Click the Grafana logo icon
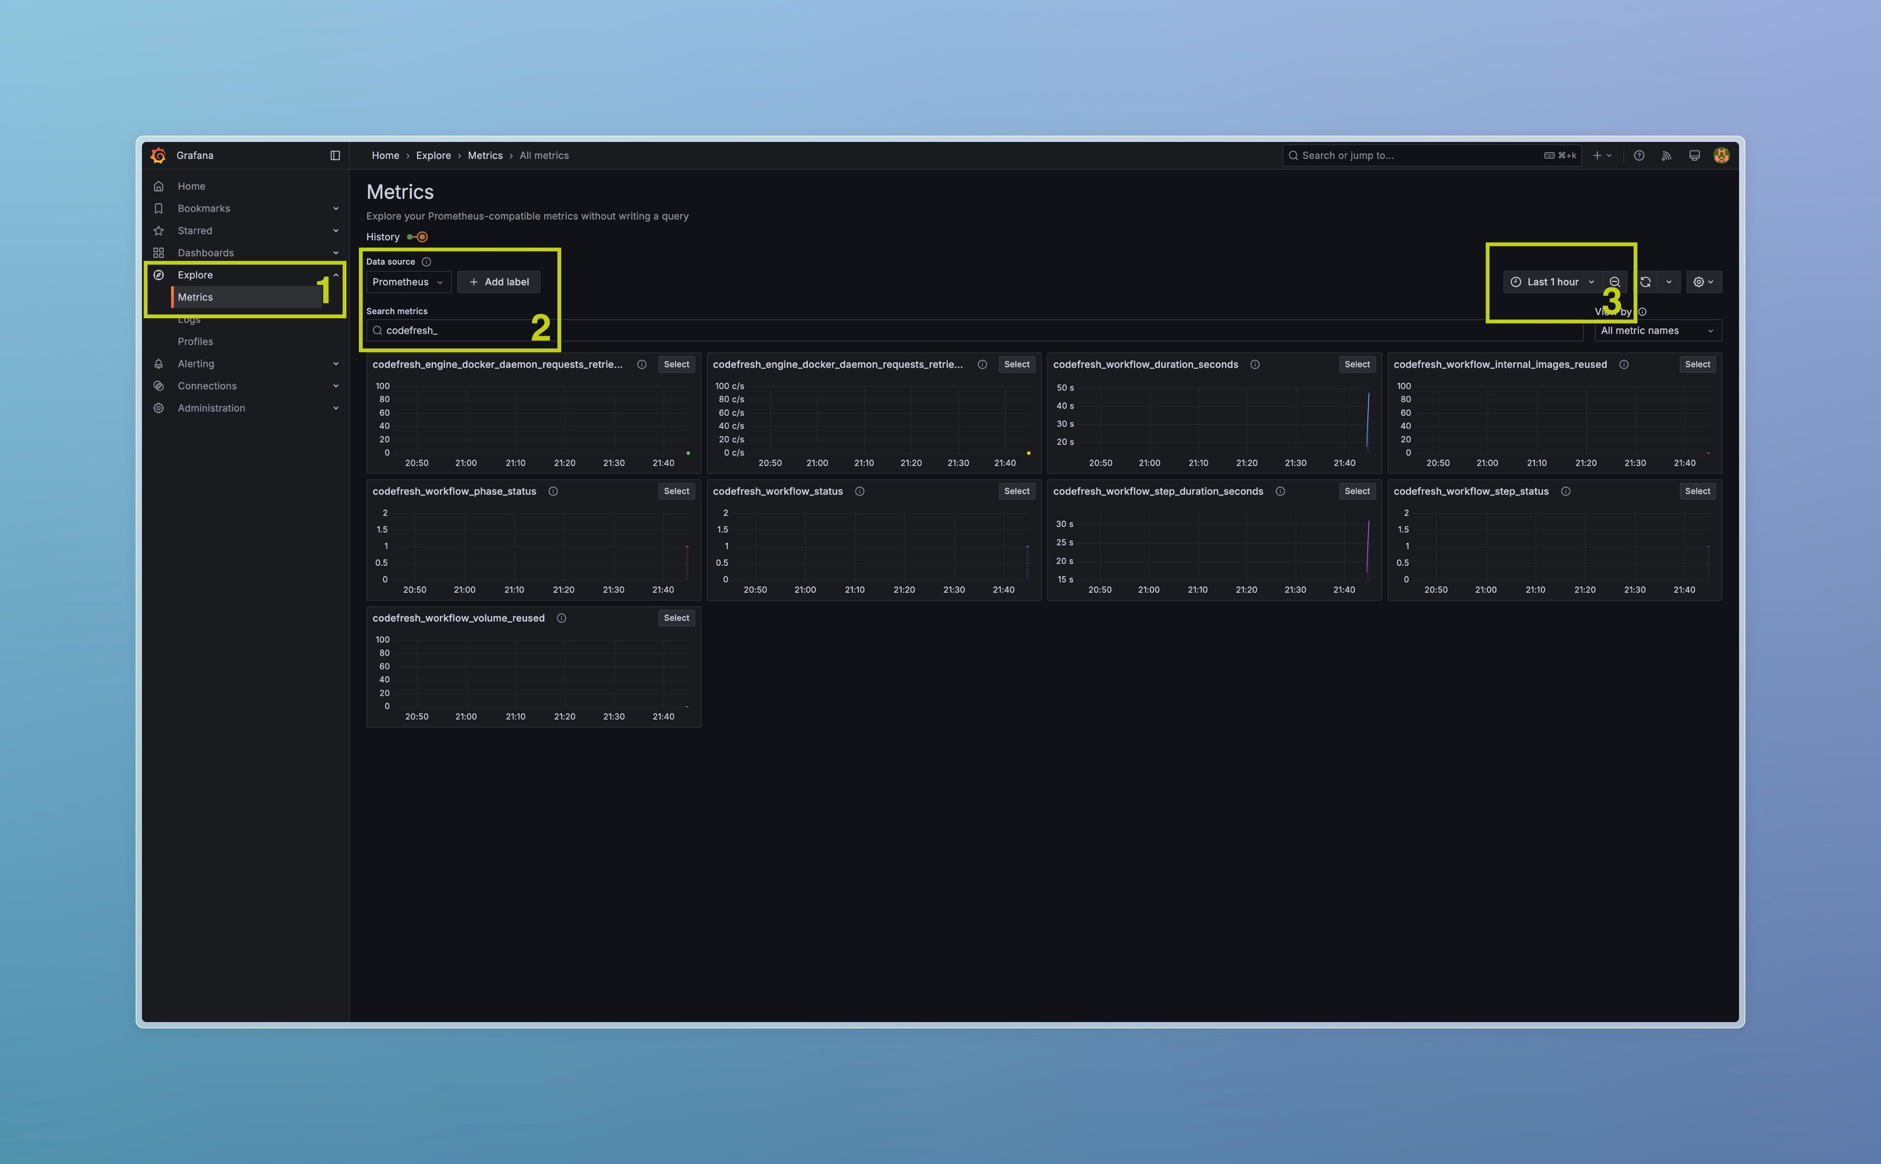1881x1164 pixels. tap(159, 156)
